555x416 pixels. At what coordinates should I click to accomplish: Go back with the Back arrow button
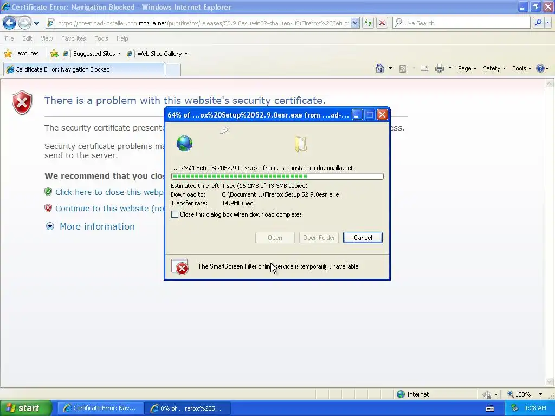coord(10,23)
